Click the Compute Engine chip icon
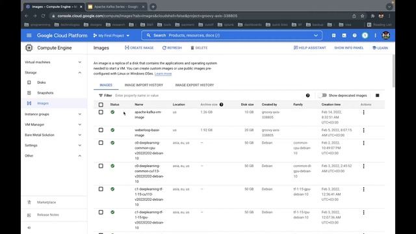Viewport: 416px width, 234px height. click(29, 47)
